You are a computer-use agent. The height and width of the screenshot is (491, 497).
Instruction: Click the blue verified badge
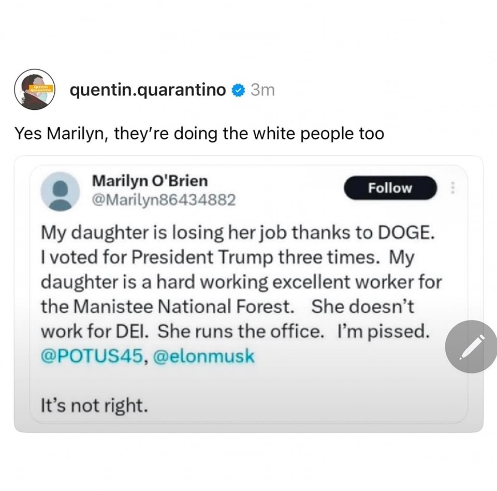click(x=238, y=90)
